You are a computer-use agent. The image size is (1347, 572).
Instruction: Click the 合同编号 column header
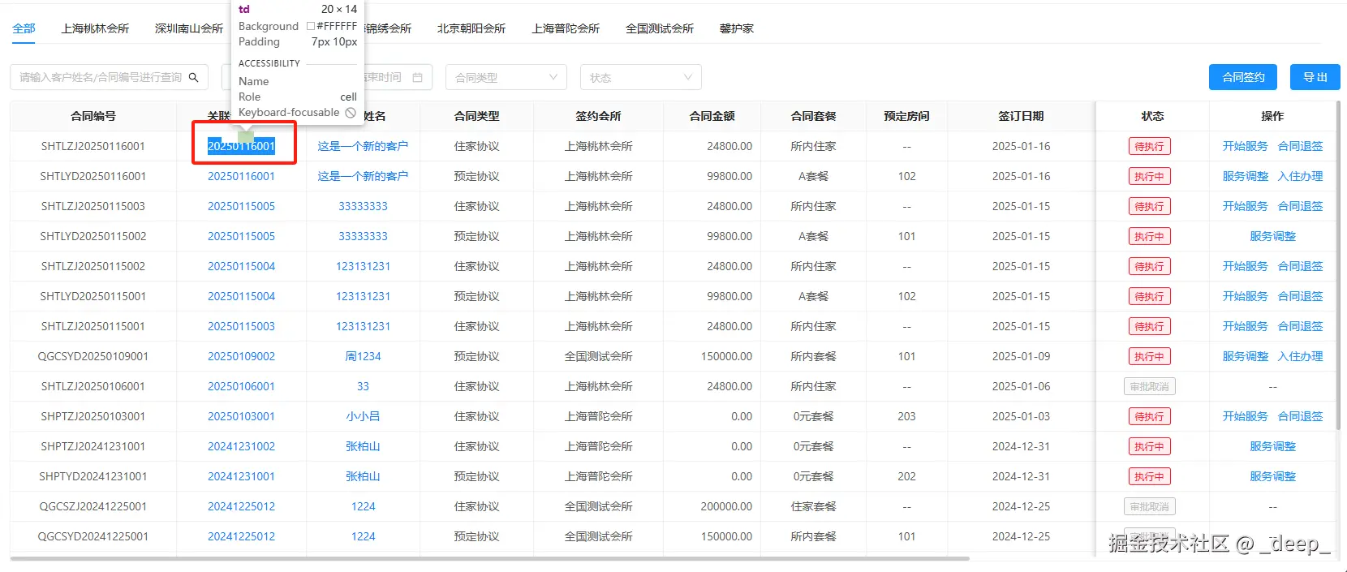[93, 116]
